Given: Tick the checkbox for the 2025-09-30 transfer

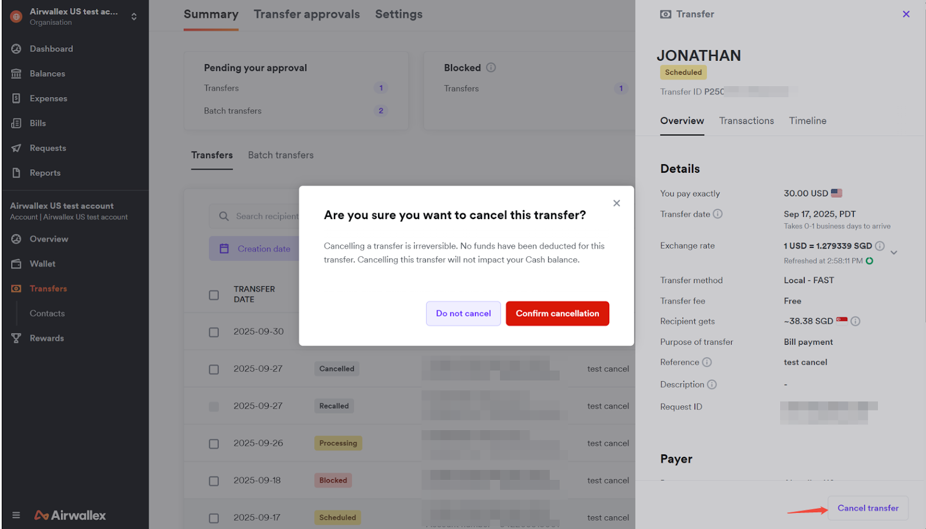Looking at the screenshot, I should point(214,332).
